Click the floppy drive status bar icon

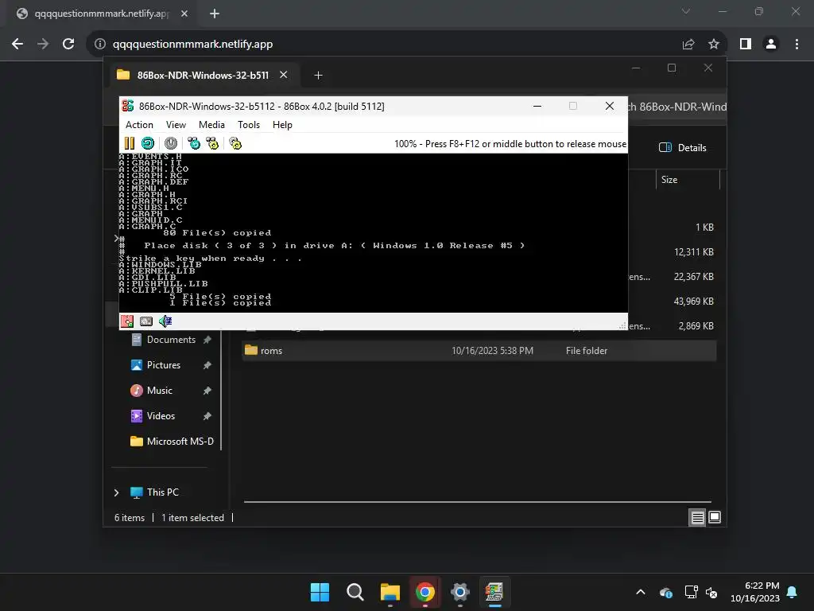tap(127, 321)
